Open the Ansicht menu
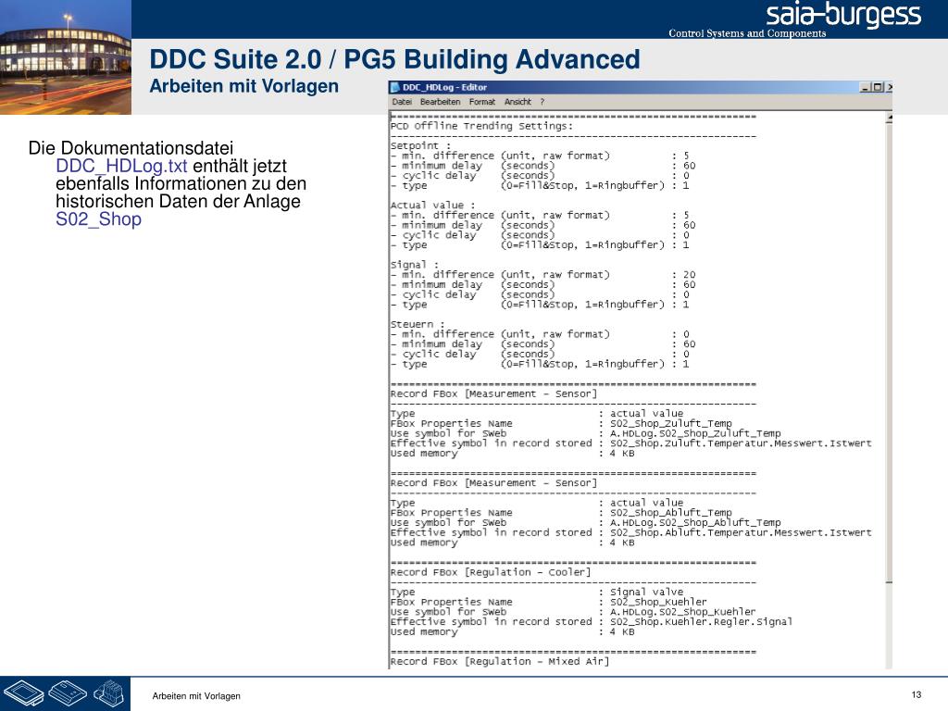 [x=518, y=102]
